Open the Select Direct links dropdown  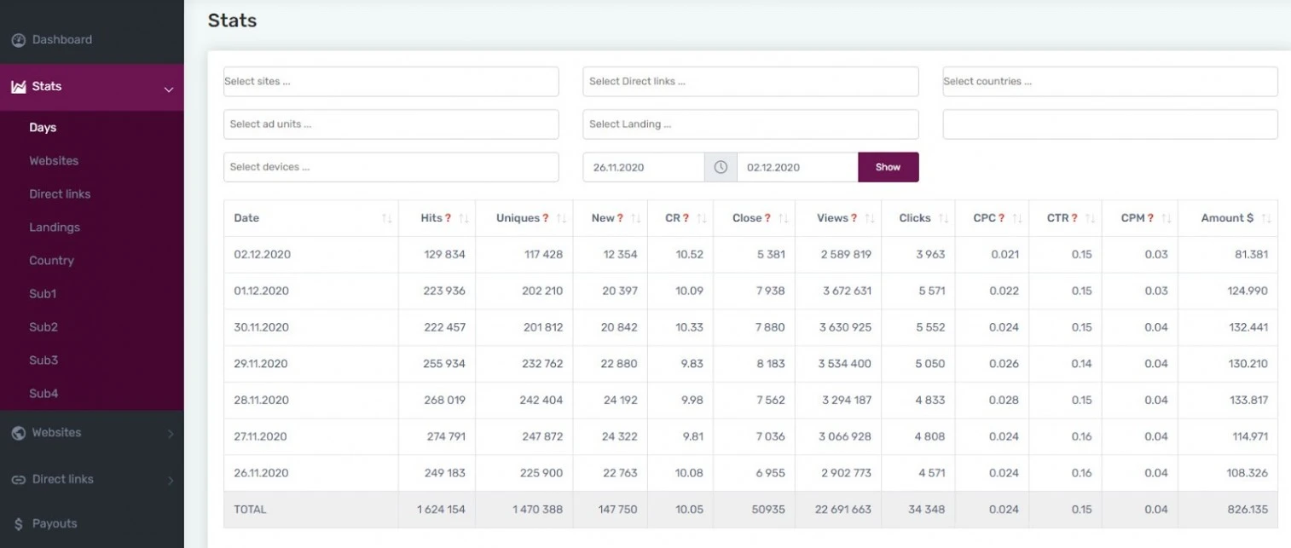click(751, 82)
